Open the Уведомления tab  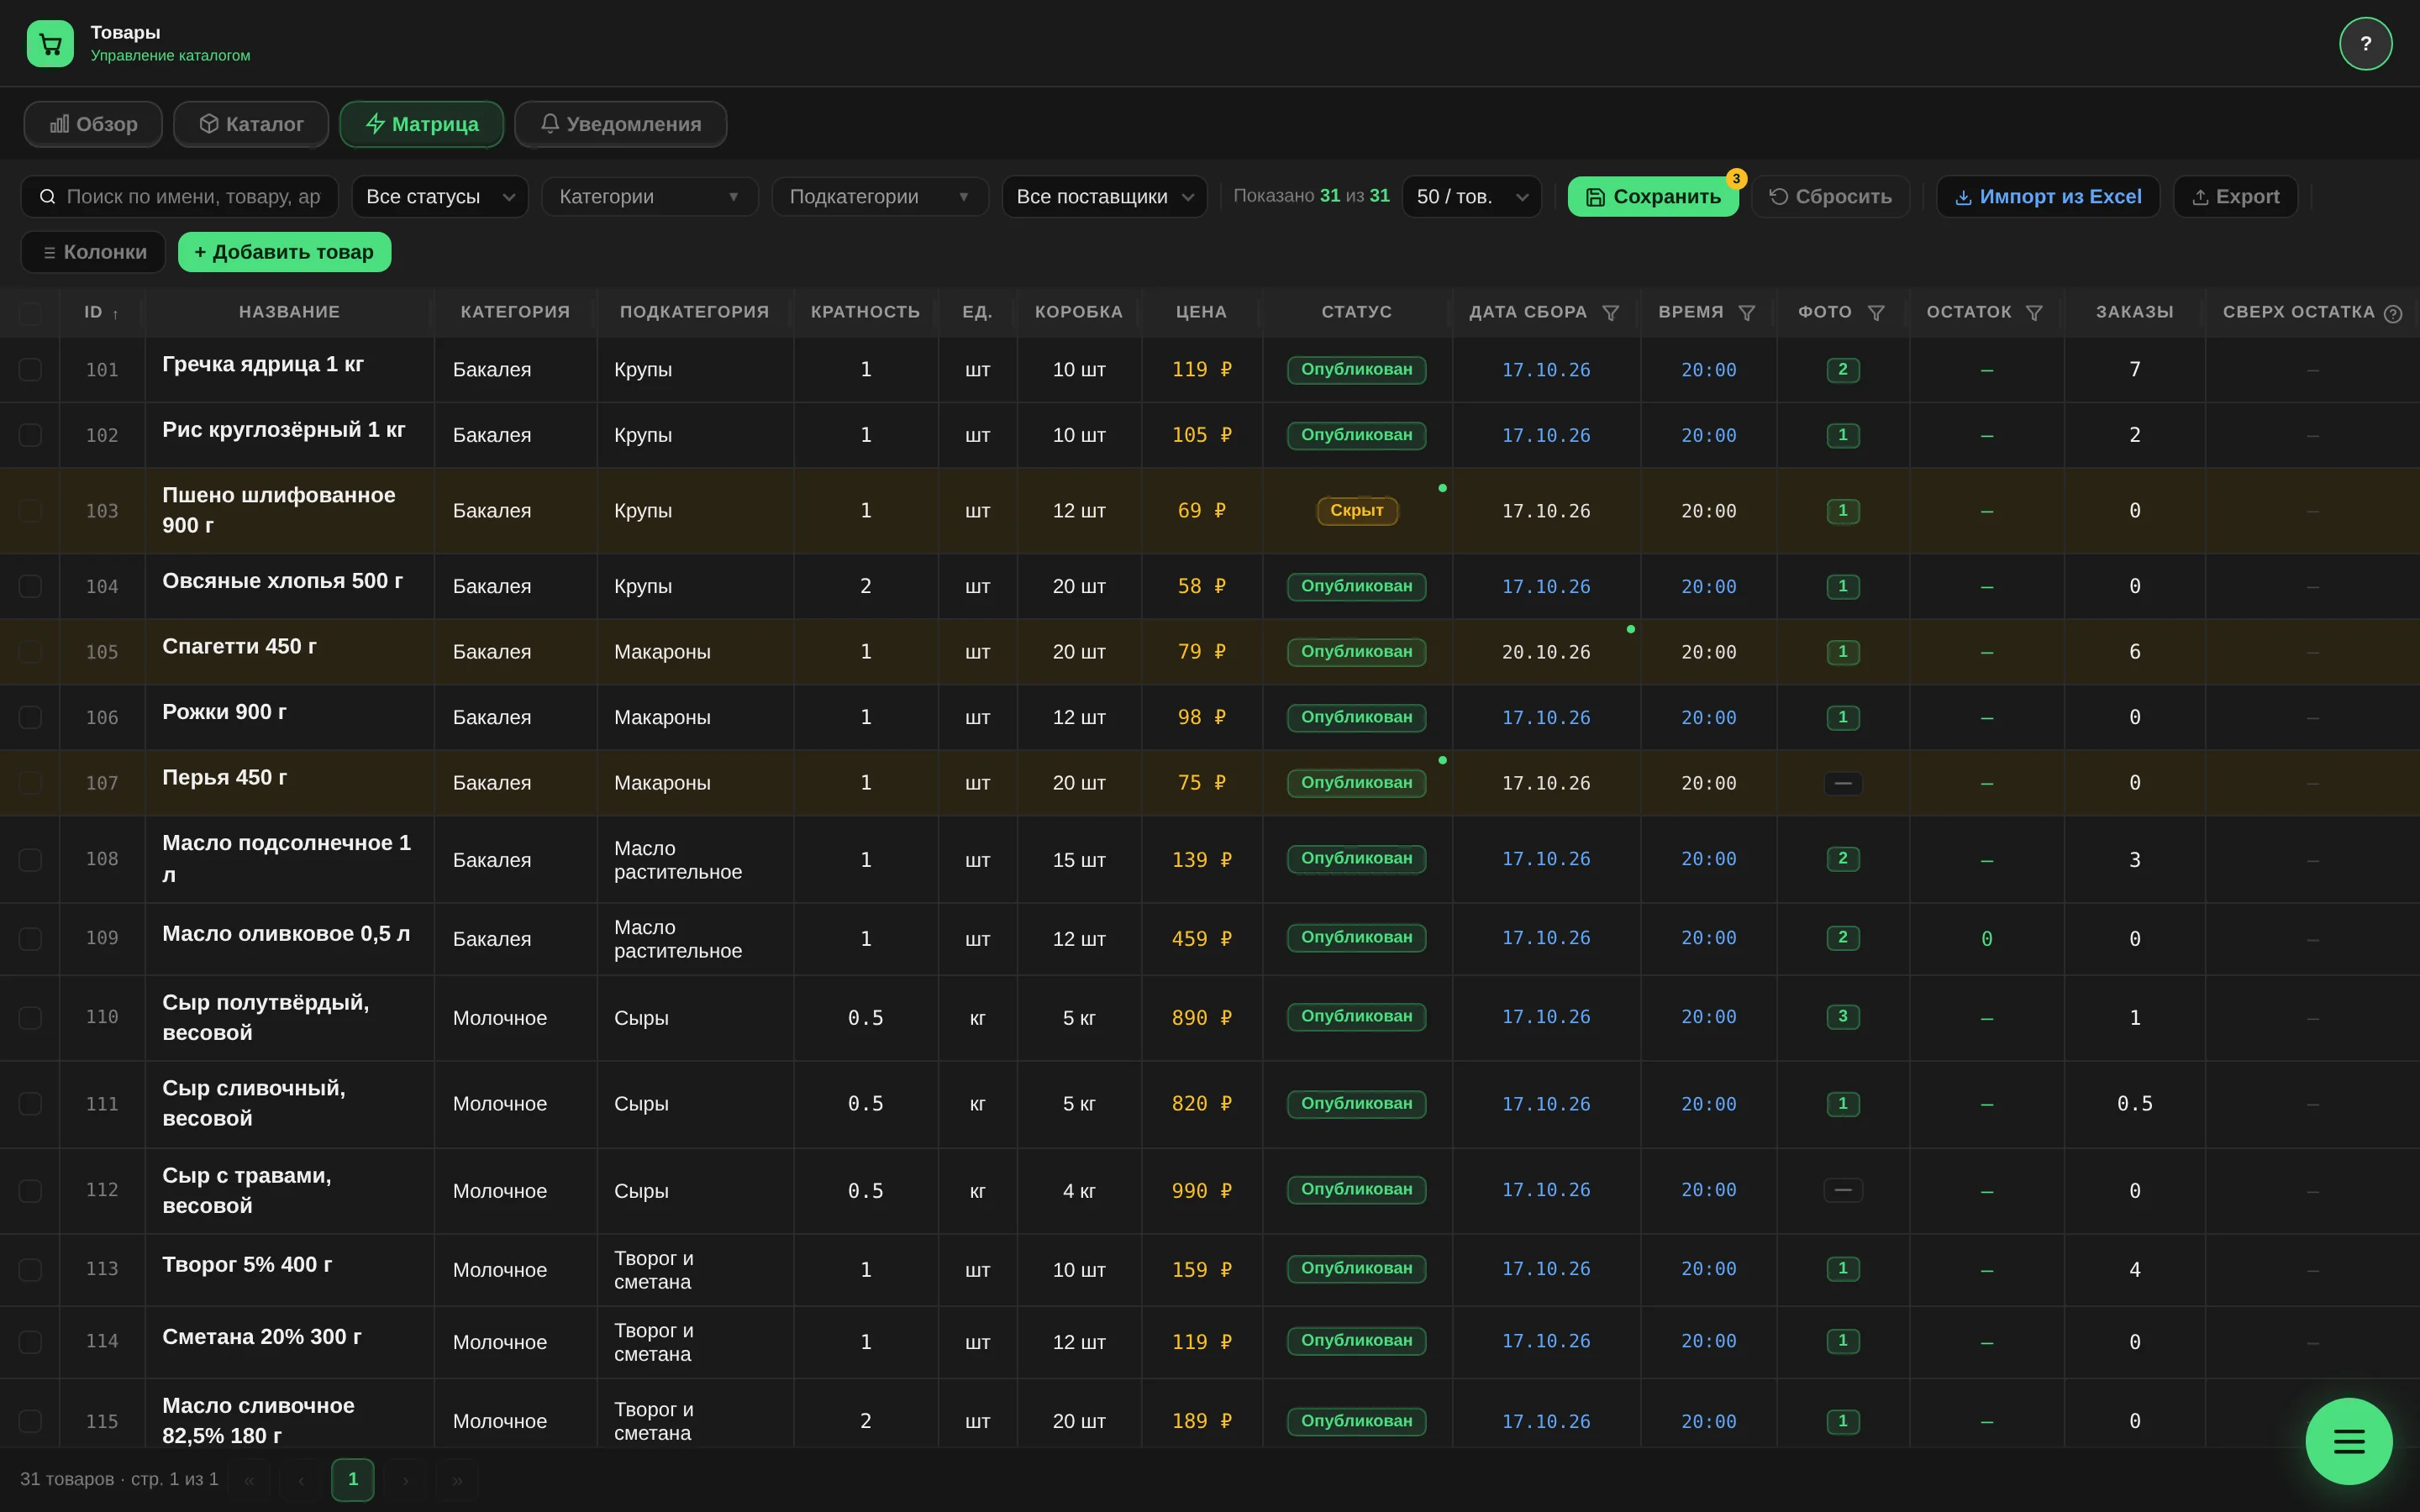click(620, 124)
